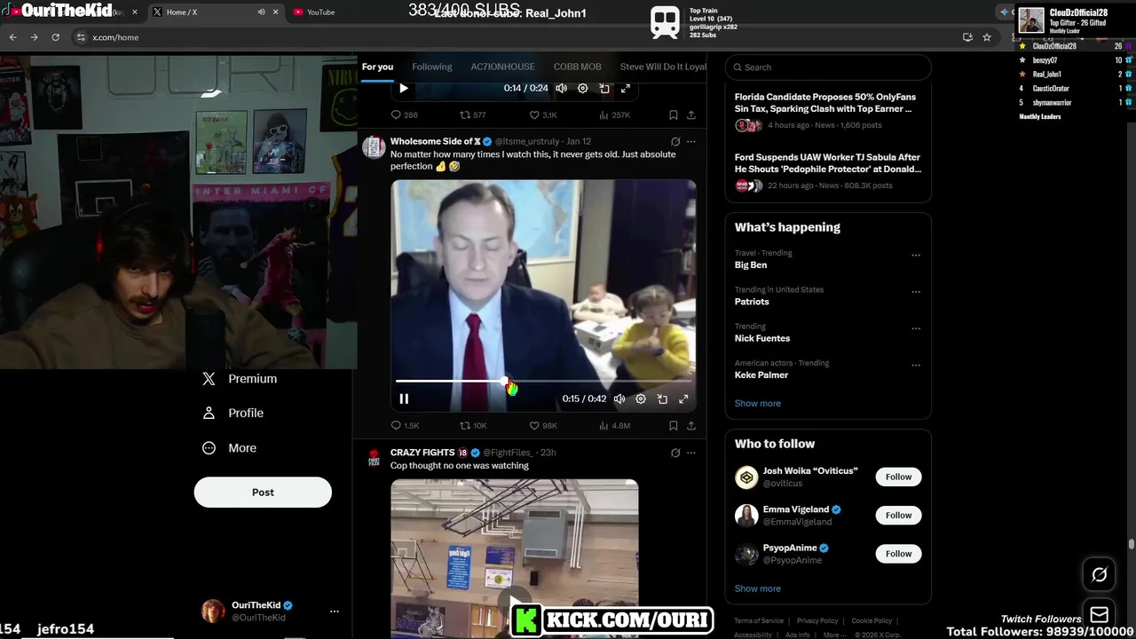Screen dimensions: 1136x639
Task: Repost the top post with 577 reposts
Action: tap(472, 114)
